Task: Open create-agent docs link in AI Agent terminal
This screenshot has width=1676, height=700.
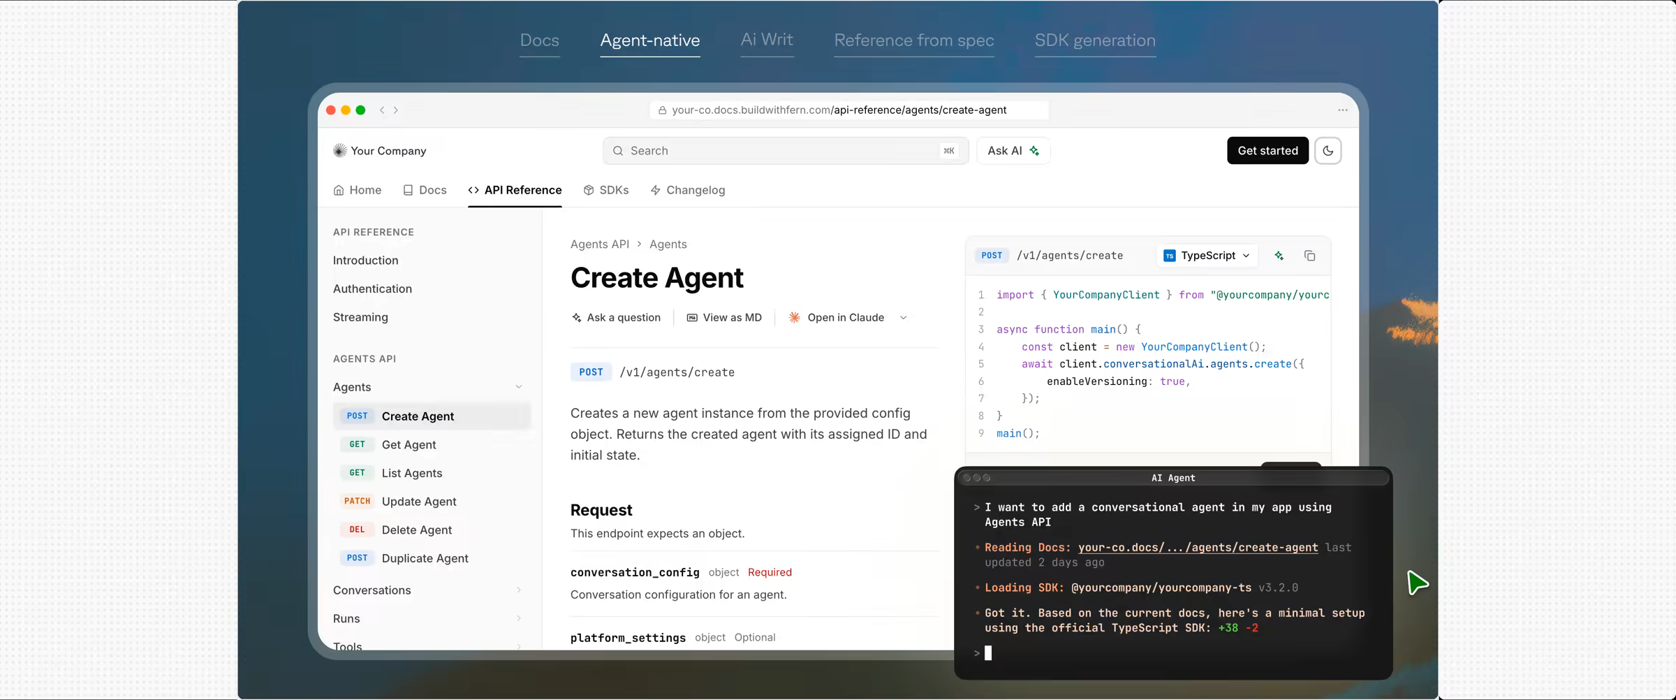Action: [1198, 548]
